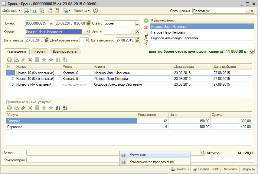Switch to the Размещение tab
This screenshot has height=174, width=258.
[x=16, y=51]
